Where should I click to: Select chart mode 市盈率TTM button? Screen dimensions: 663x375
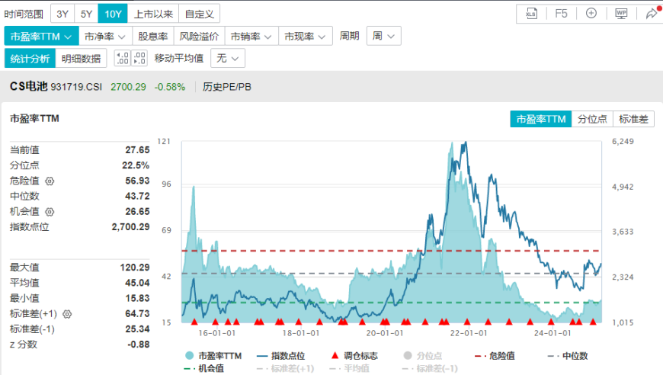541,119
